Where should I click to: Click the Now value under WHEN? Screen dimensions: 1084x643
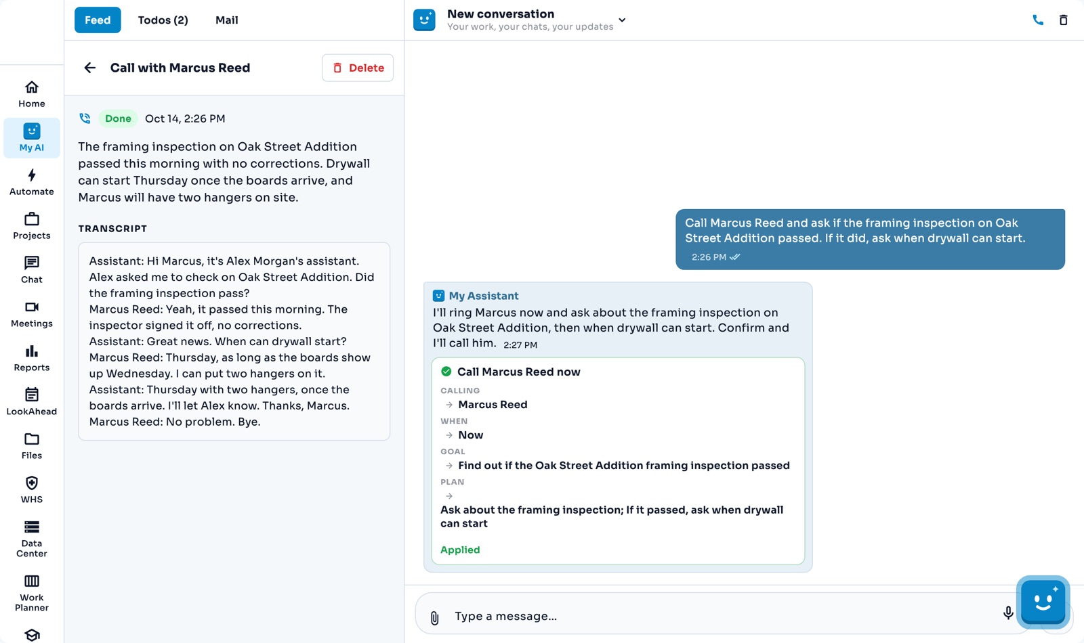(x=471, y=435)
